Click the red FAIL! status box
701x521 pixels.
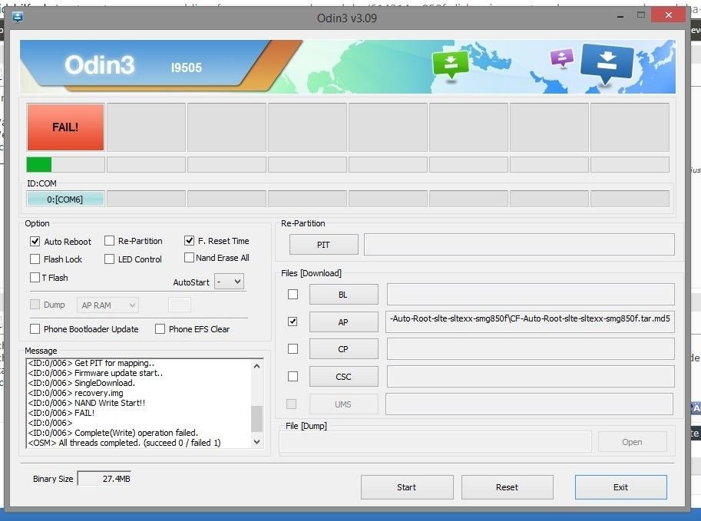click(66, 127)
